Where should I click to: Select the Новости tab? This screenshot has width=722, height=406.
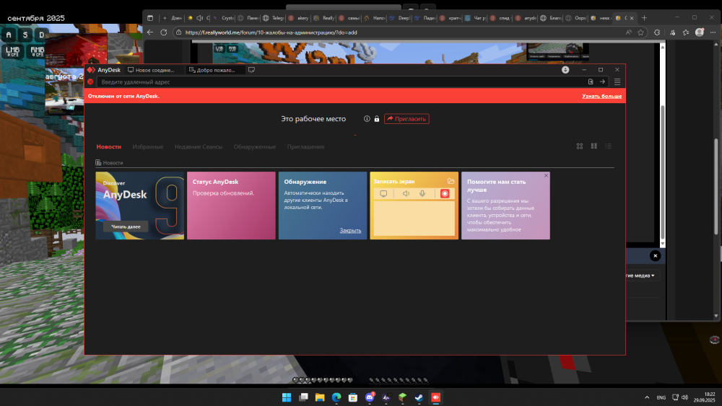tap(109, 146)
